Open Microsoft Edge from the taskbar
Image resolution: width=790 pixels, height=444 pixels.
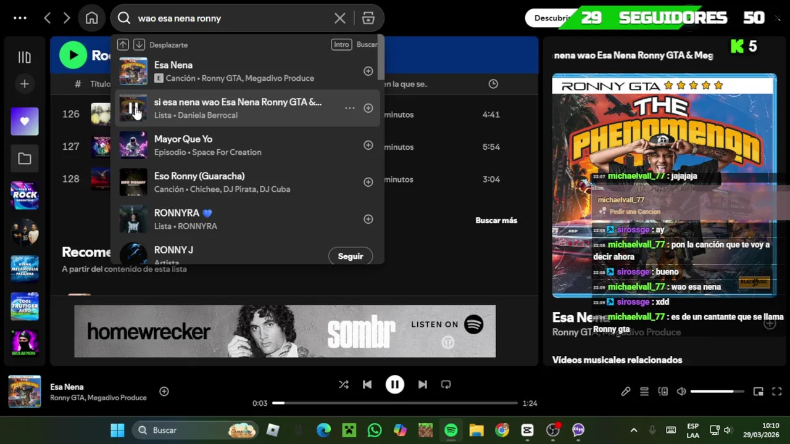tap(323, 430)
